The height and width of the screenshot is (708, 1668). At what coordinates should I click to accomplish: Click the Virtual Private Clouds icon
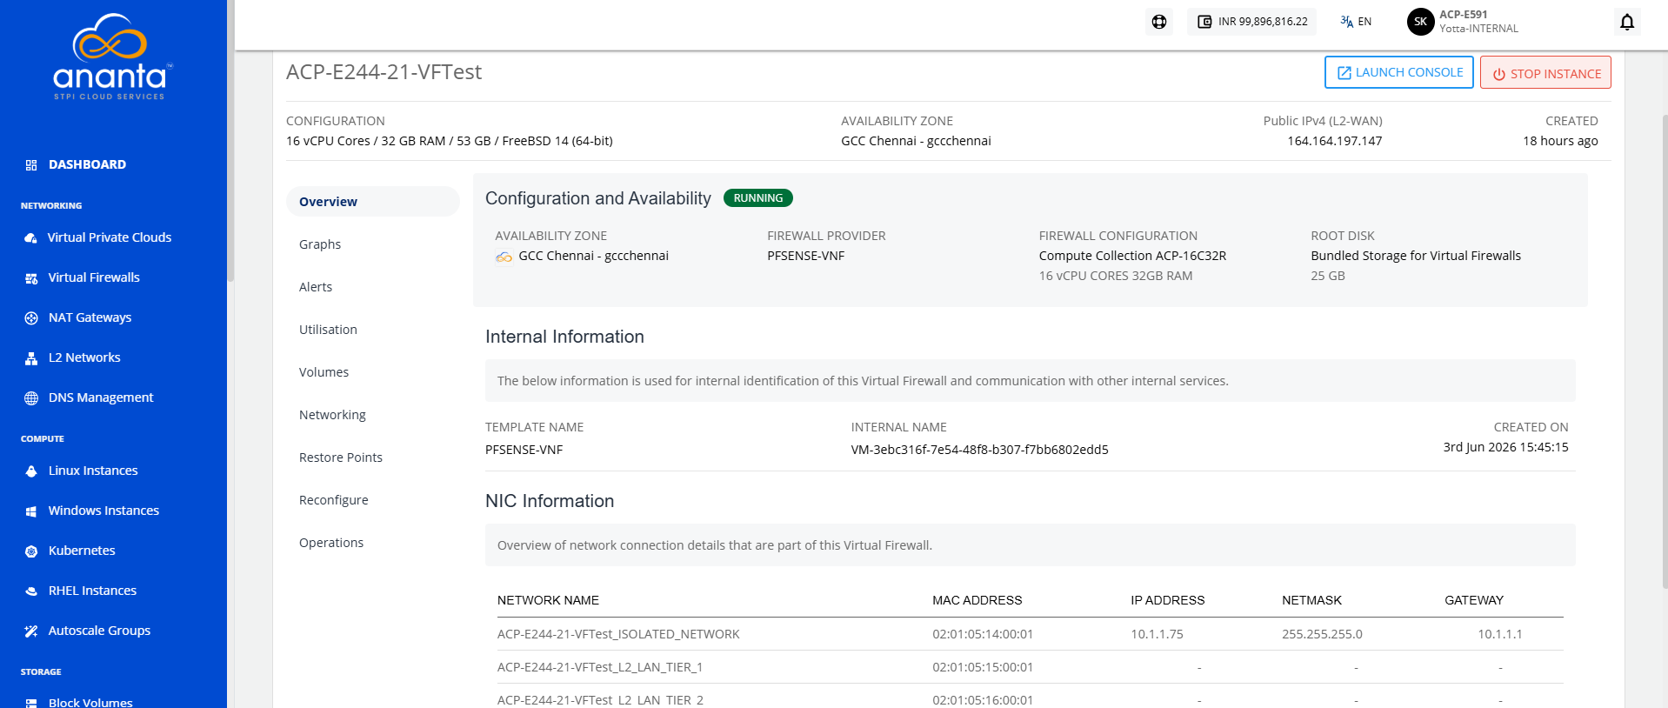click(31, 237)
